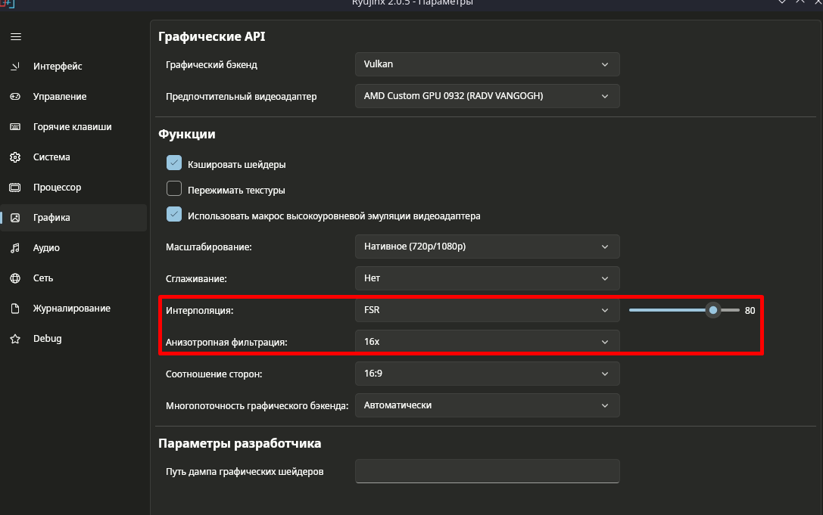Click the Интерфейс sidebar icon
Screen dimensions: 823x515
point(15,67)
